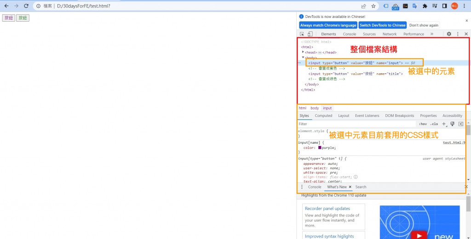Toggle the browser side panel icon

pyautogui.click(x=445, y=6)
